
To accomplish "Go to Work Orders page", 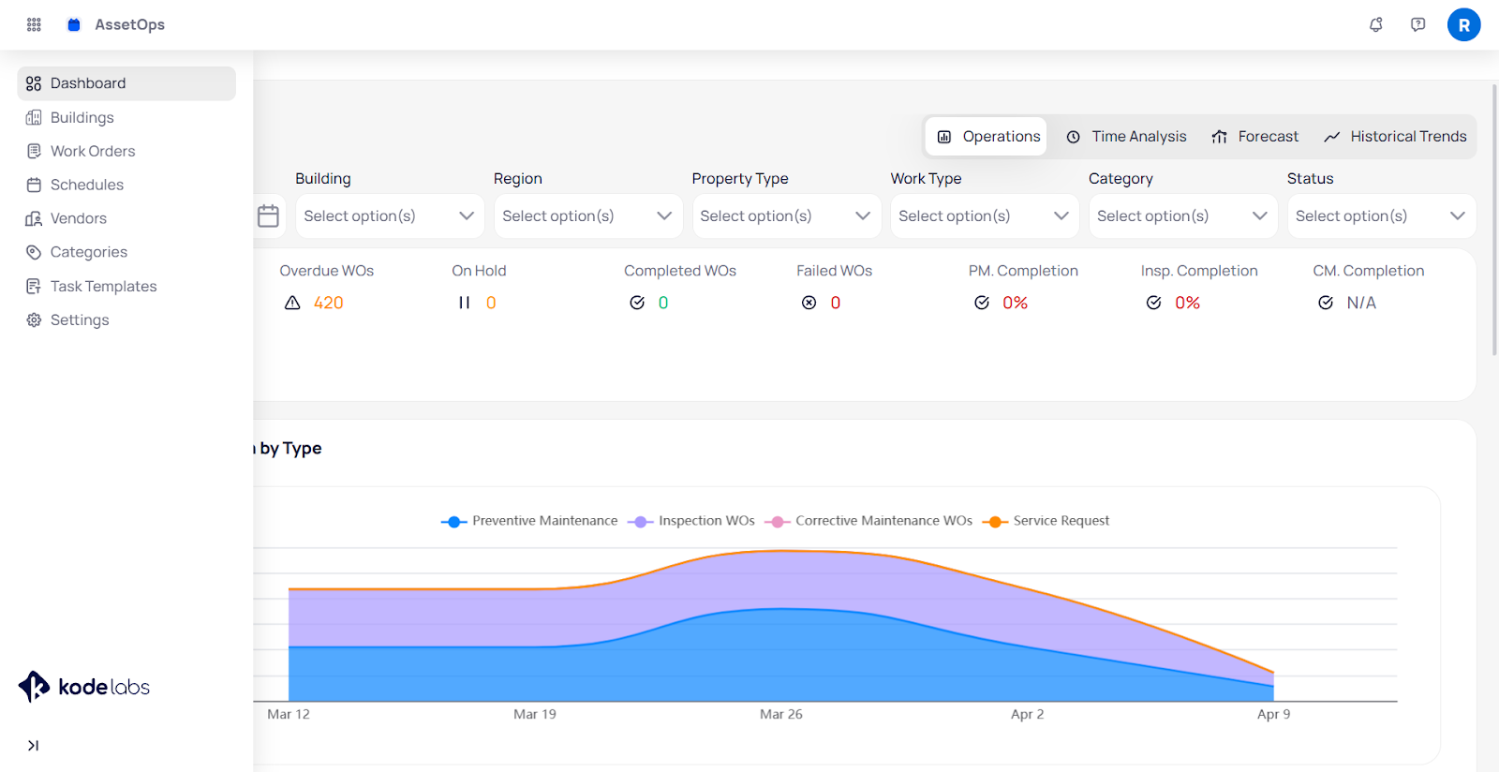I will (x=92, y=151).
